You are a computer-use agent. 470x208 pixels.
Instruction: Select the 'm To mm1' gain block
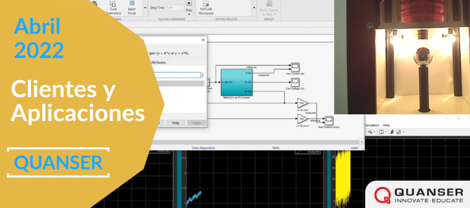[x=303, y=119]
